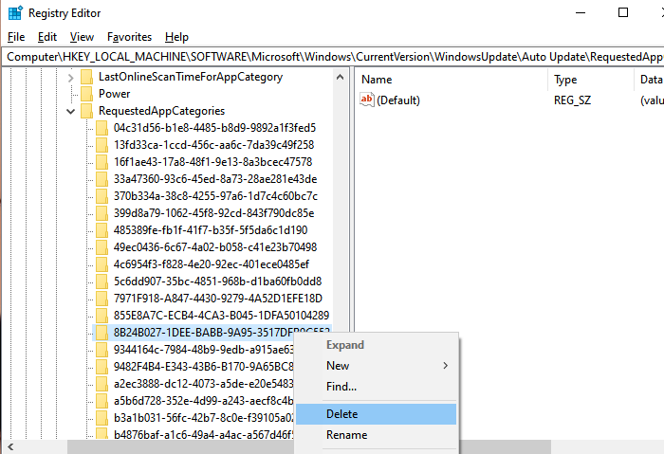Select the RequestedAppCategories key label

(162, 111)
